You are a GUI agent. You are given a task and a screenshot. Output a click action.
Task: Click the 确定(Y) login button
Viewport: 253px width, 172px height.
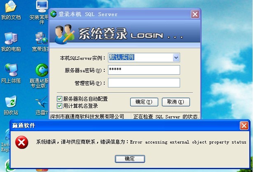(144, 102)
